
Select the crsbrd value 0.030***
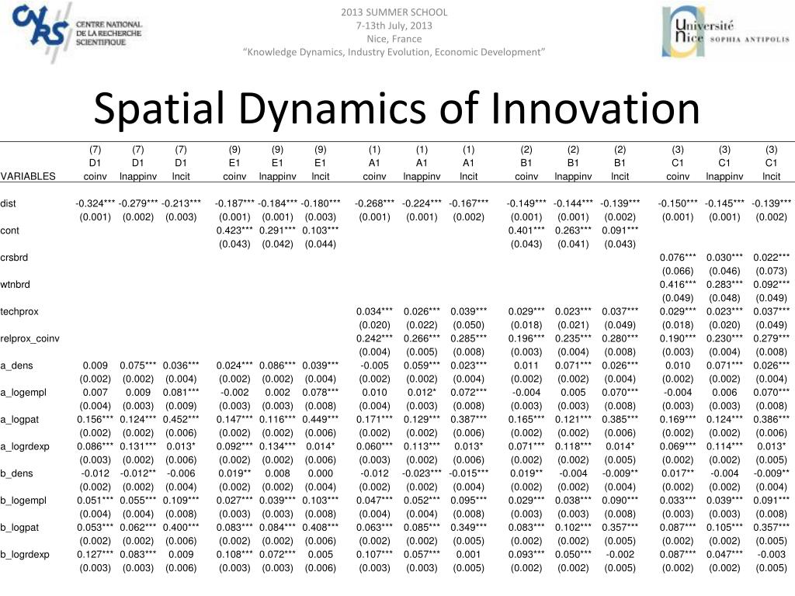coord(724,257)
